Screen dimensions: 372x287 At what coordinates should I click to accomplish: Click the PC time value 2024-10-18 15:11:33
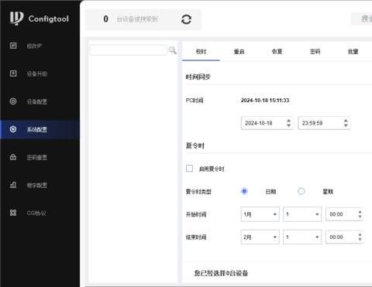pyautogui.click(x=265, y=101)
